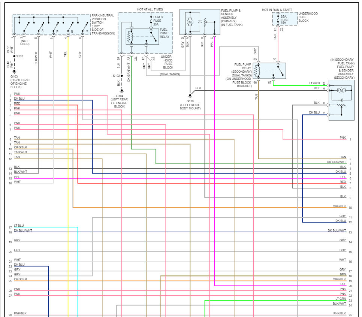Screen dimensions: 362x317
Task: Click the G110 ground symbol
Action: pos(190,96)
